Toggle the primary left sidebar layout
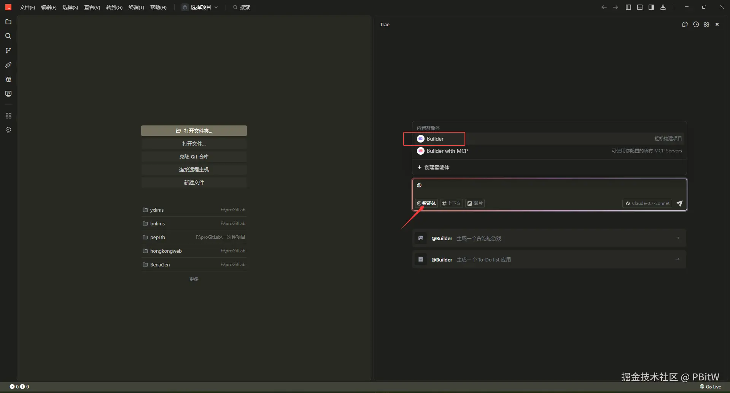Viewport: 730px width, 393px height. 628,7
